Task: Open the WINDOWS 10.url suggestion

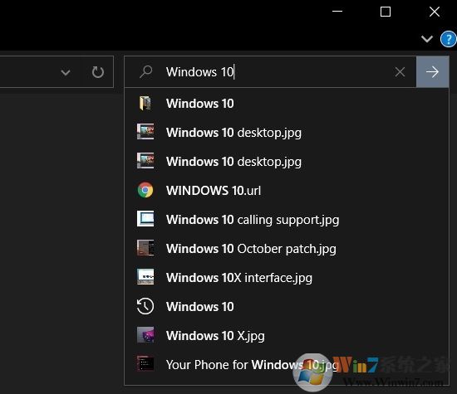Action: click(287, 190)
